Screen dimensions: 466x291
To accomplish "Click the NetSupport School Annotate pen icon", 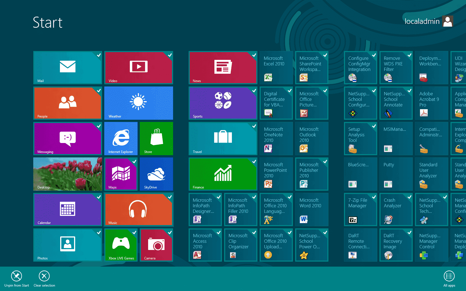I will click(388, 113).
